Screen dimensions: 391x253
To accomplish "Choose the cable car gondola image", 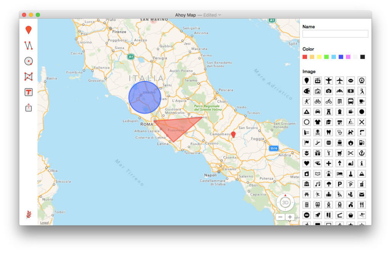I will 318,81.
